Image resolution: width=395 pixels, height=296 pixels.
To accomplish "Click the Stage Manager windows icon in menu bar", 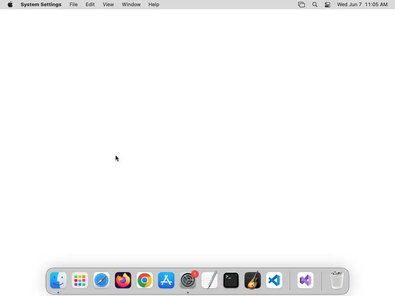I will tap(302, 5).
